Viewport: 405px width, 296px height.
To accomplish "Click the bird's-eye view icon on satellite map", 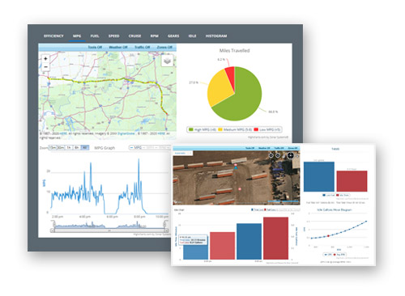I will tap(290, 155).
